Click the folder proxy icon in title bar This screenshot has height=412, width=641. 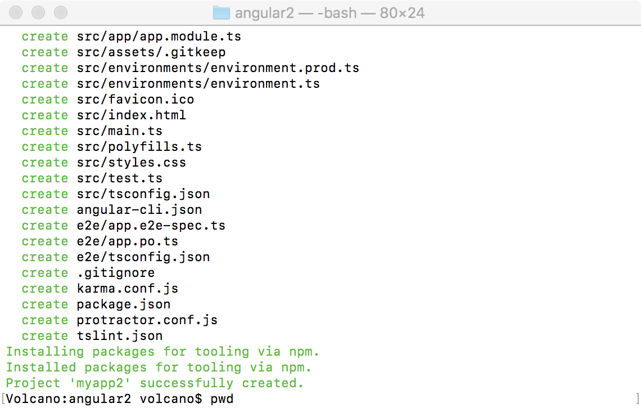222,13
